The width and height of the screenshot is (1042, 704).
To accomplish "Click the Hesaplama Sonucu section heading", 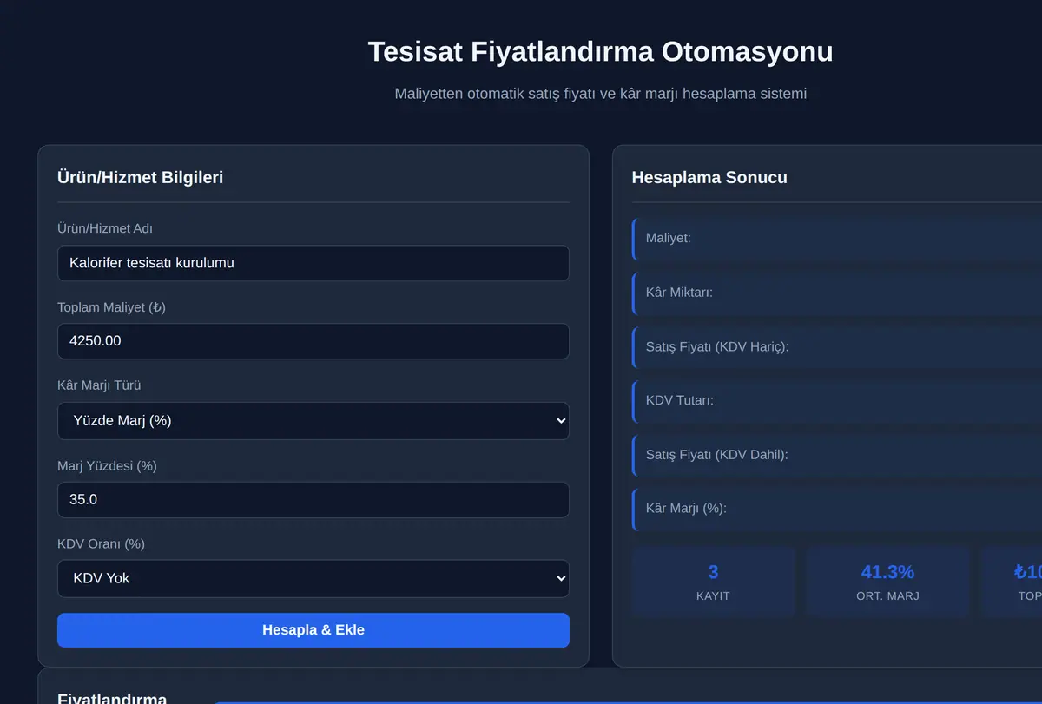I will tap(709, 178).
